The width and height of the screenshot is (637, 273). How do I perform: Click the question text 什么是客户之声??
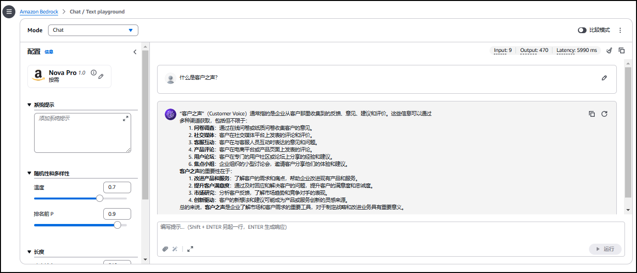click(198, 78)
